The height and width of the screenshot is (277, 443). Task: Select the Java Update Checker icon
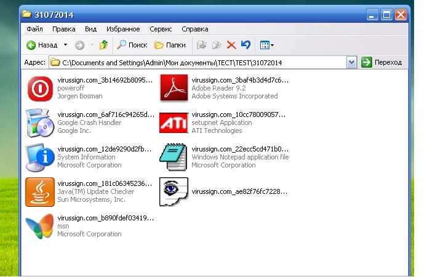[x=39, y=191]
